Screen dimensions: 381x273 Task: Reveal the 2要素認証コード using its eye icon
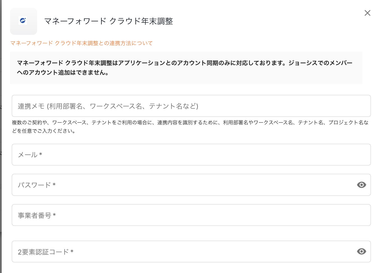(361, 251)
